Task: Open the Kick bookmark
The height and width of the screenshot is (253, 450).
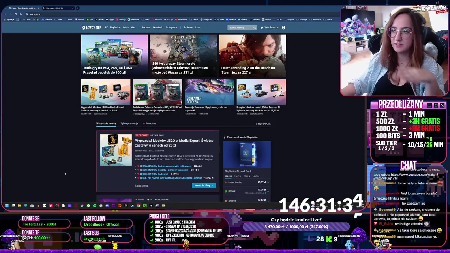Action: click(x=90, y=19)
